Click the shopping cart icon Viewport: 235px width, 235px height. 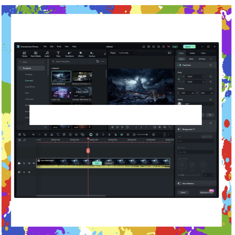[x=168, y=47]
